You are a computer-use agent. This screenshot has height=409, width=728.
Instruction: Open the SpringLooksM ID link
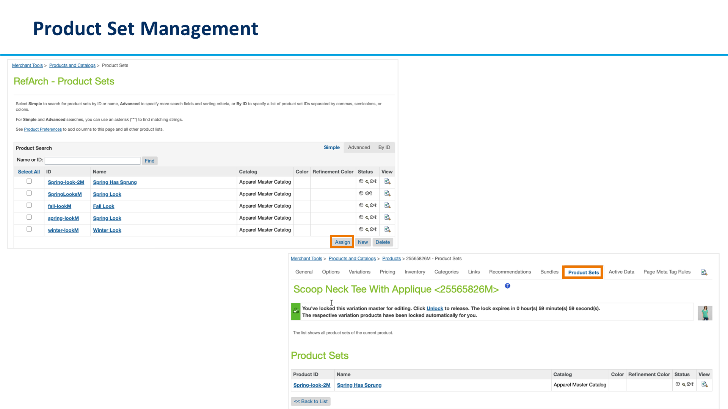[x=64, y=194]
